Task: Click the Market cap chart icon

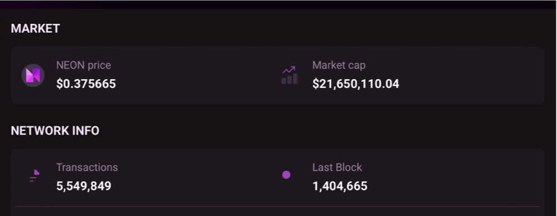Action: pyautogui.click(x=290, y=75)
